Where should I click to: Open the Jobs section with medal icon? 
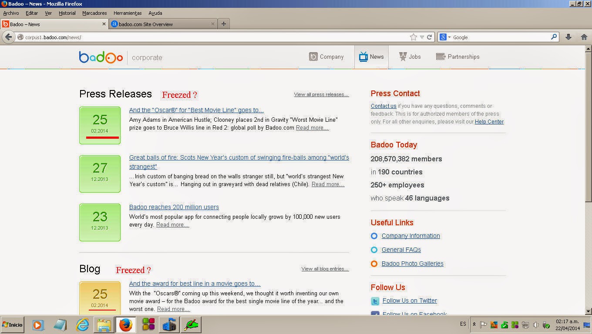pos(410,57)
